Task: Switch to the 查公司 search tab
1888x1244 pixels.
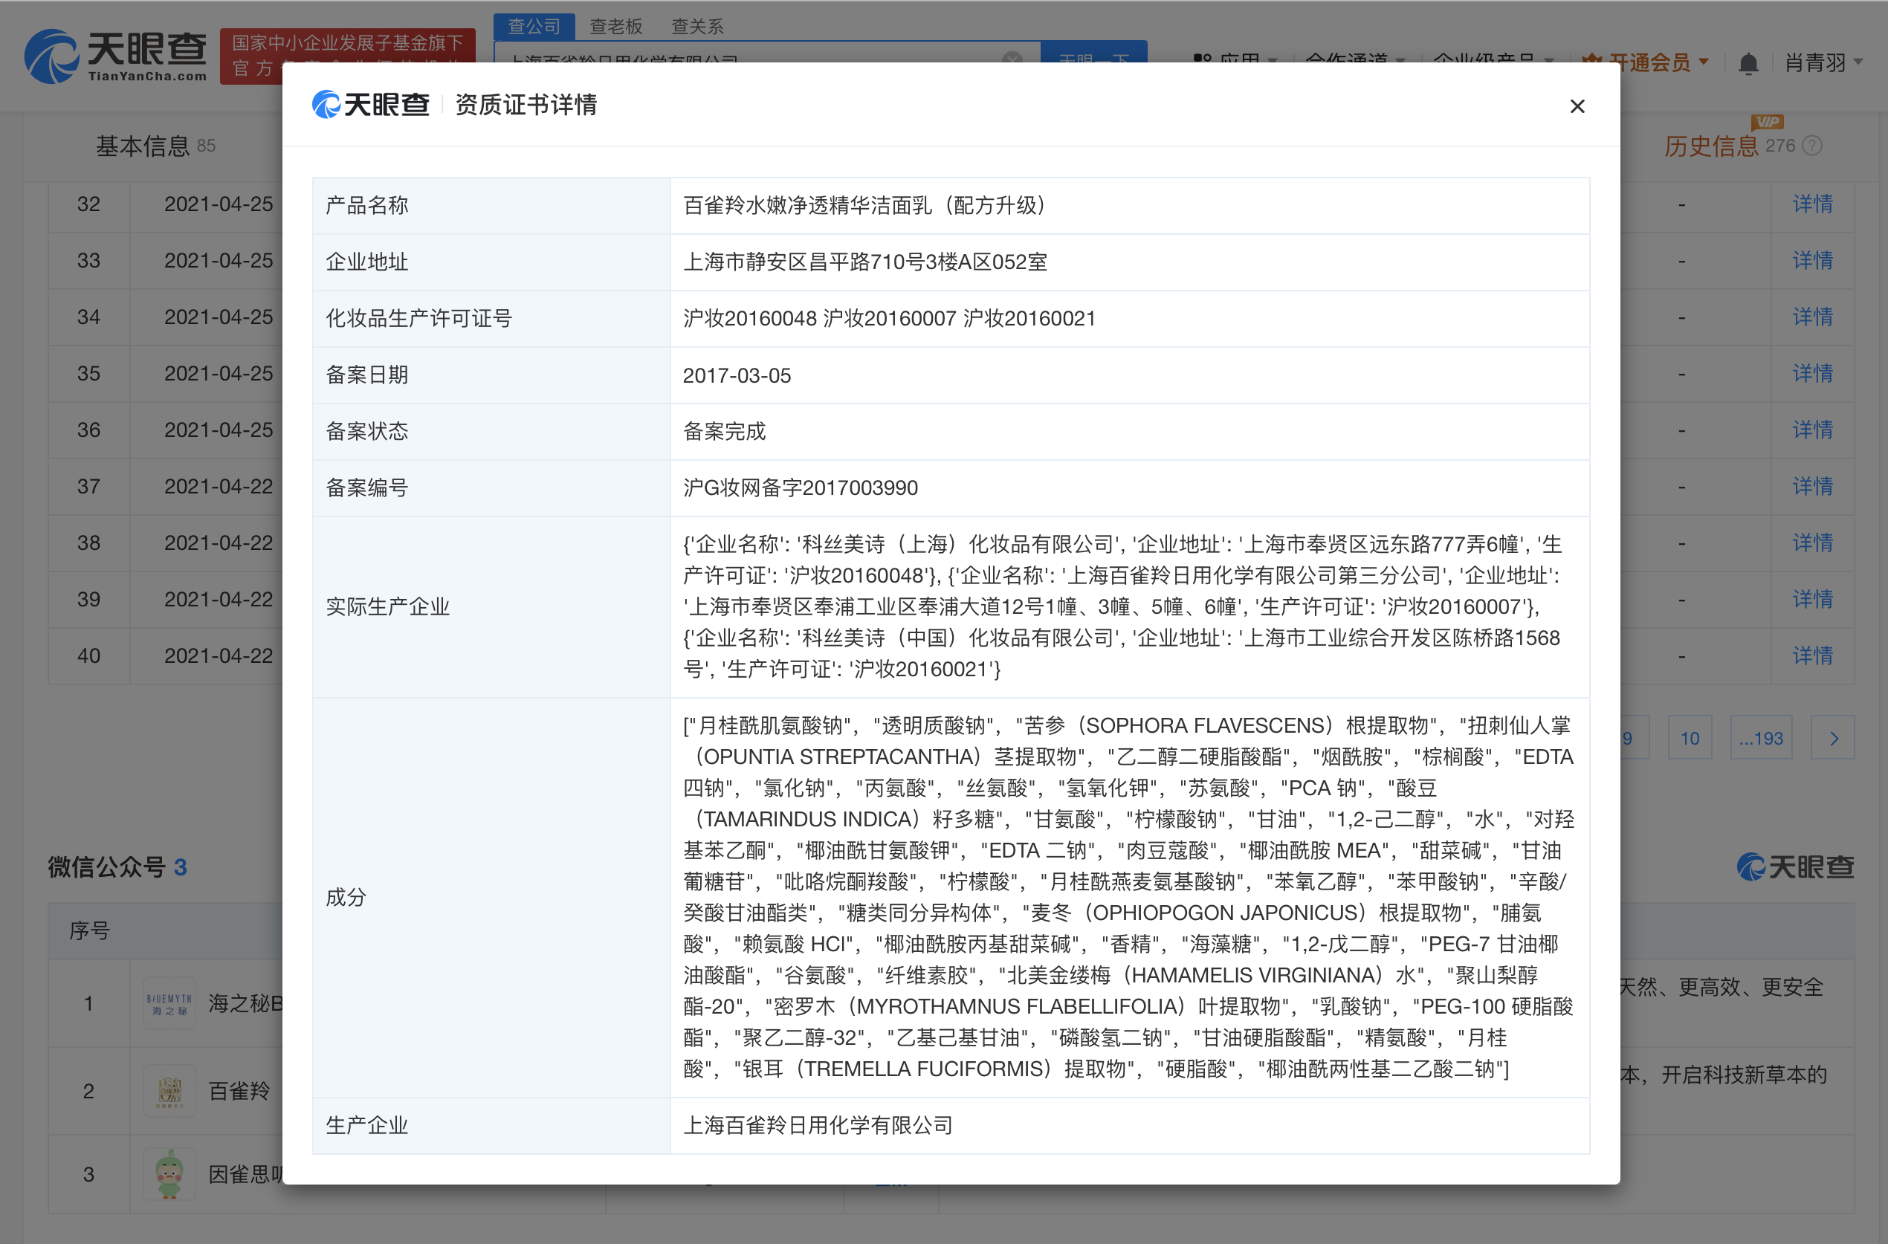Action: click(534, 26)
